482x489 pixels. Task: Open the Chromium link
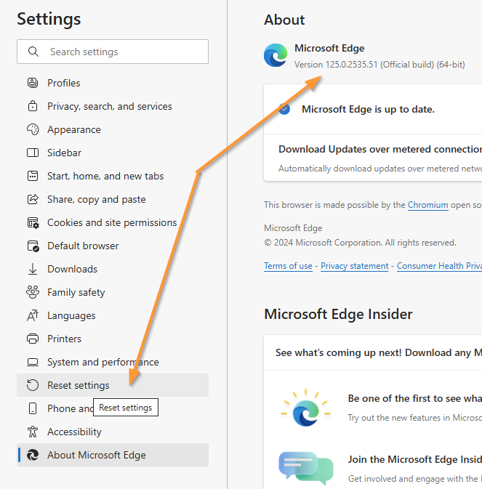427,205
